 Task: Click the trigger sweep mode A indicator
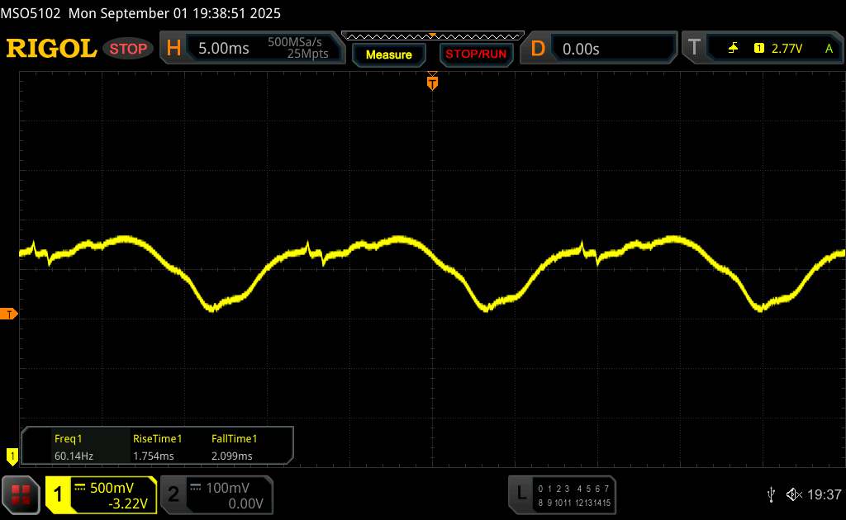(829, 49)
